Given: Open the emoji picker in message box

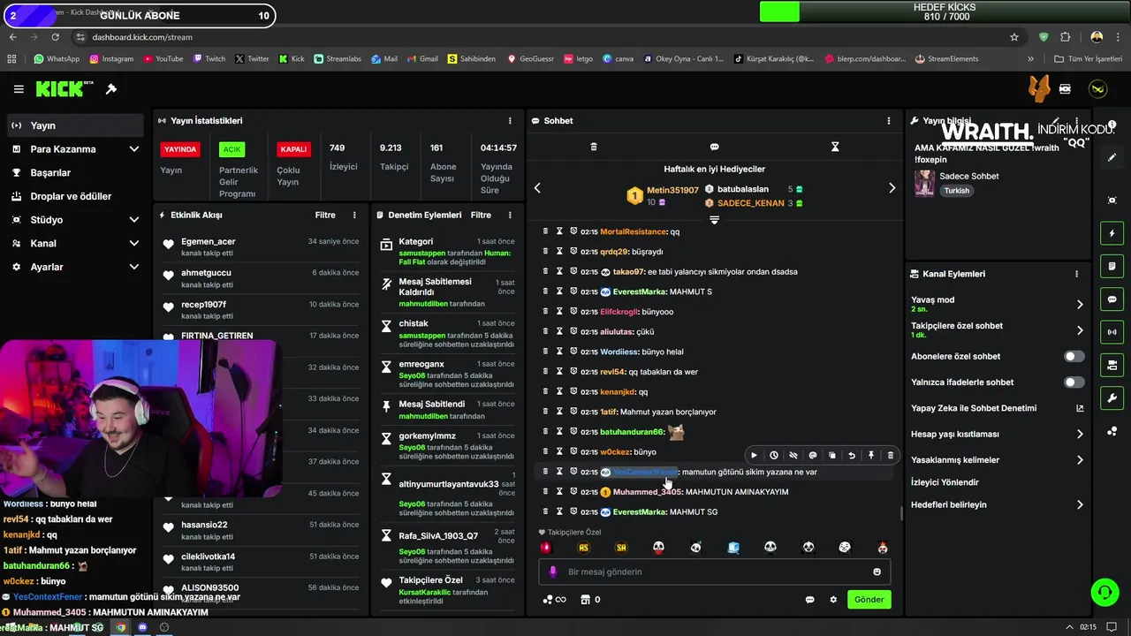Looking at the screenshot, I should [x=877, y=572].
